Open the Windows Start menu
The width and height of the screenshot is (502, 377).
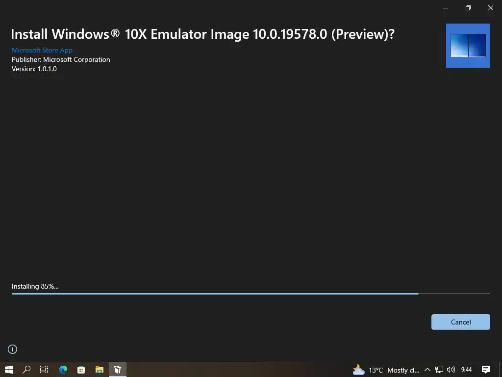(9, 370)
